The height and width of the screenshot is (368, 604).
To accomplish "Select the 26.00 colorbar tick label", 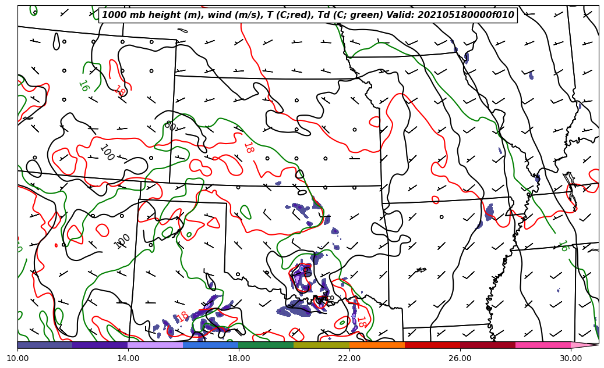I will (460, 358).
